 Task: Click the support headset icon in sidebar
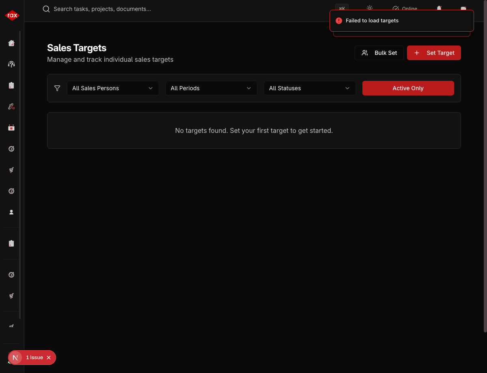pyautogui.click(x=11, y=64)
